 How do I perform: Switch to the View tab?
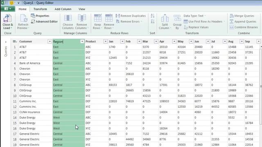[x=82, y=9]
